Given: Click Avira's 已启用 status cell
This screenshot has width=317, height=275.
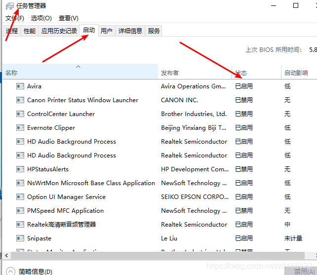Looking at the screenshot, I should click(244, 86).
